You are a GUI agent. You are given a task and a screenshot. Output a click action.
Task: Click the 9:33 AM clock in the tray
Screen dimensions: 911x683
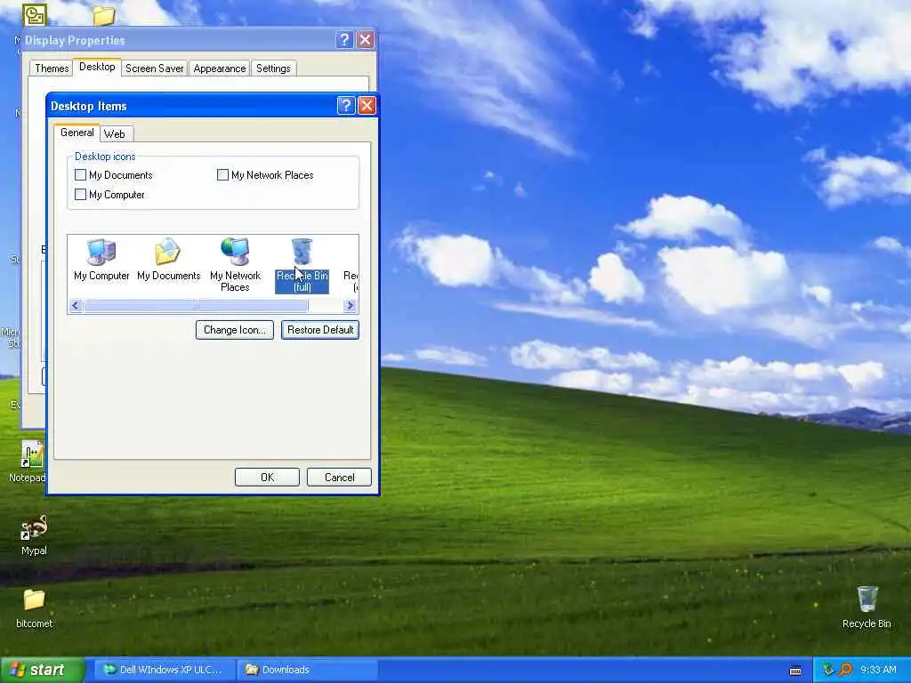click(x=878, y=670)
